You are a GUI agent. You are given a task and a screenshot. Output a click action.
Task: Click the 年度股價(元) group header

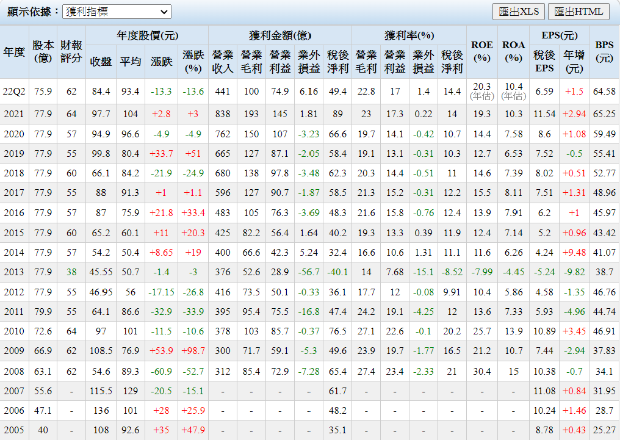[x=147, y=35]
